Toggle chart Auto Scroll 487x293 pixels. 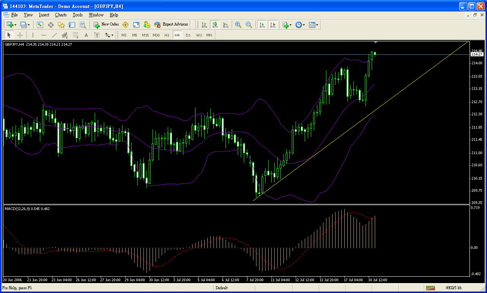coord(262,25)
